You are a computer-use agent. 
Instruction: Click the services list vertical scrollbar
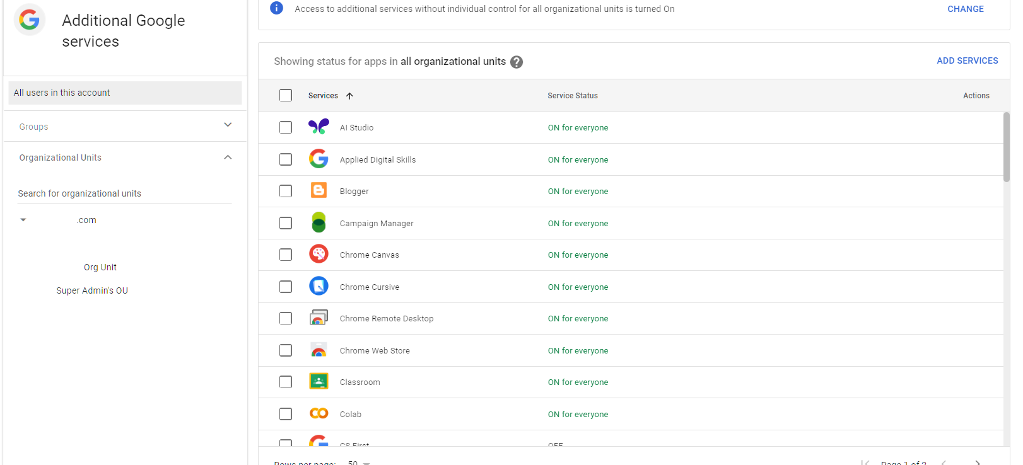tap(1007, 147)
